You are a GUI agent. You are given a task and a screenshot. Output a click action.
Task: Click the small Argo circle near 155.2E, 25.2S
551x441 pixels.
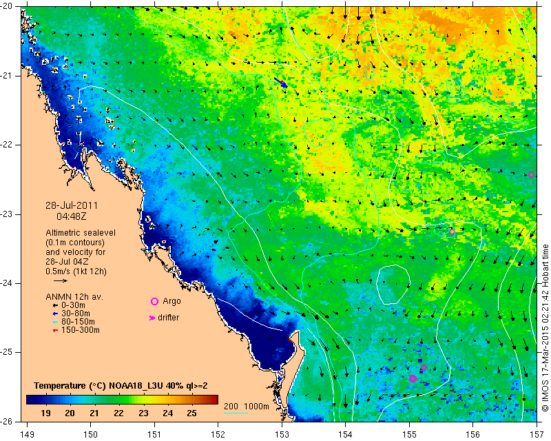pos(424,367)
